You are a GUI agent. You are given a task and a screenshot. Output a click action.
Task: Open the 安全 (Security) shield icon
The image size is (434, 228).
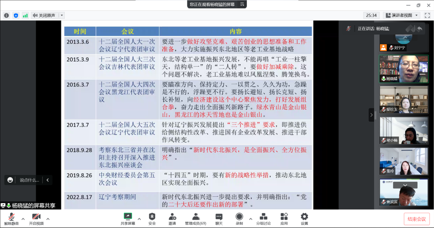click(152, 219)
